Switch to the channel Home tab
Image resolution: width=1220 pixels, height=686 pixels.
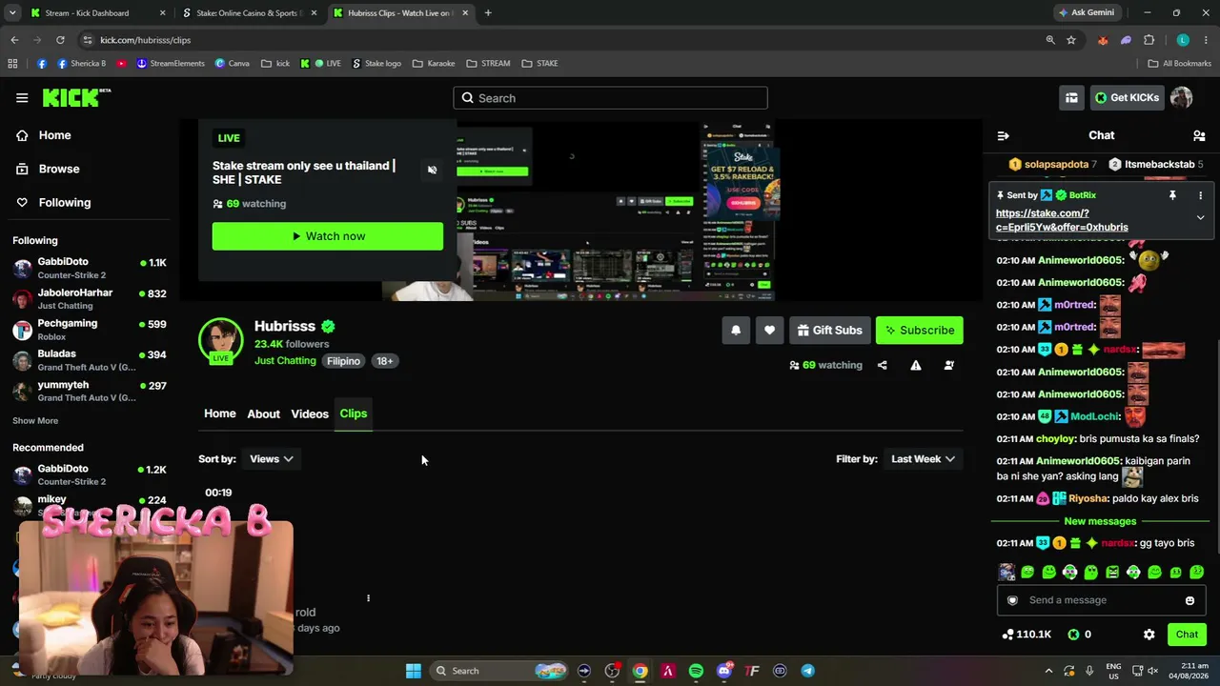click(219, 414)
